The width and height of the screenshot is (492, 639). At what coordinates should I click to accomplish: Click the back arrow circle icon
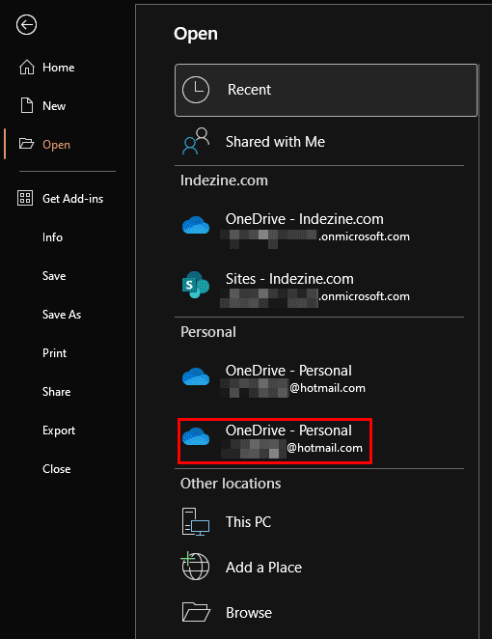coord(26,25)
